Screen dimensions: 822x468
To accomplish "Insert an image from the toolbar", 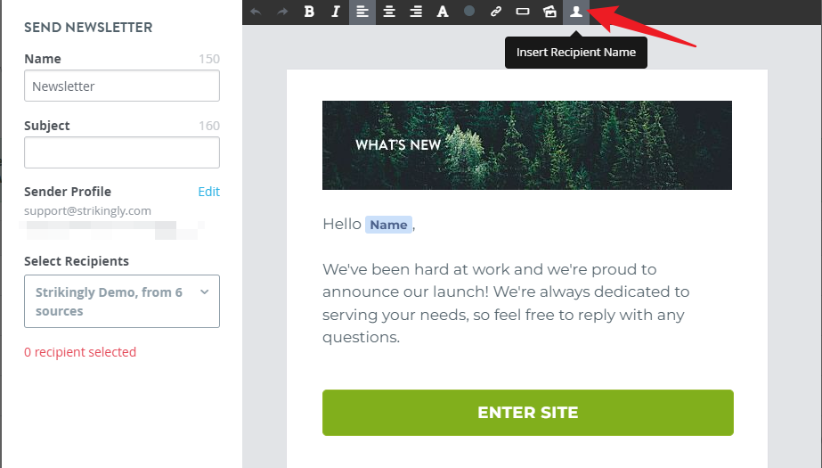I will coord(549,12).
